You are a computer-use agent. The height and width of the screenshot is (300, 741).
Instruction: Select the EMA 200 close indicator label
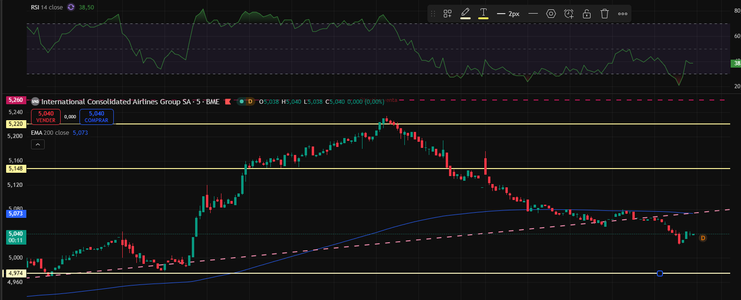[50, 133]
